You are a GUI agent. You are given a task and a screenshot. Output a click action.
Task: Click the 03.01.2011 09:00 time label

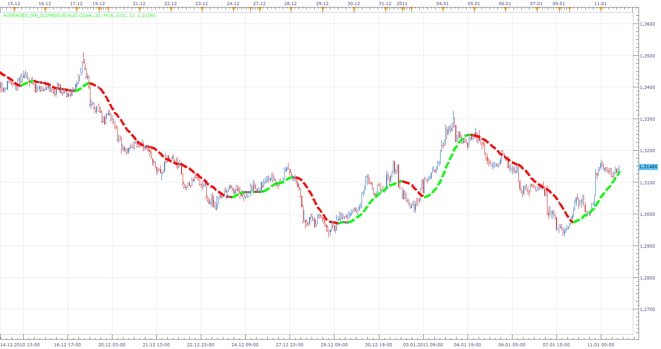click(423, 345)
